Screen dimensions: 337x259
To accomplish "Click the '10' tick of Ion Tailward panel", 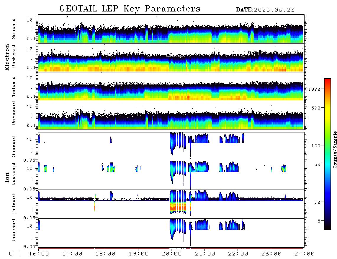I will [30, 197].
